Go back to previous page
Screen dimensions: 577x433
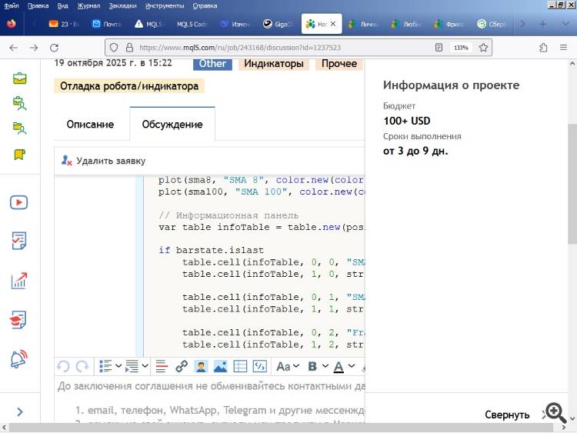click(14, 48)
